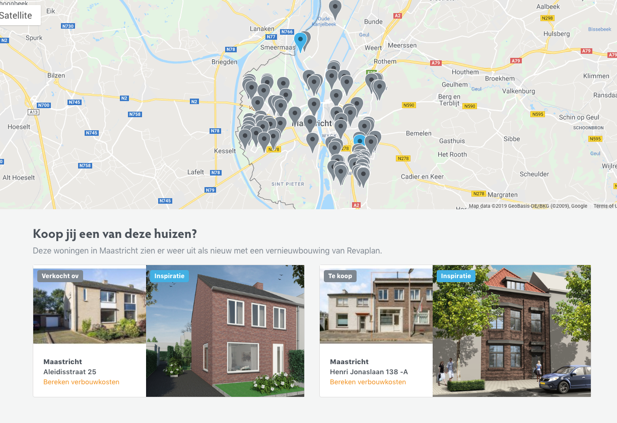
Task: Click the blue map pin near Smeermaas
Action: pyautogui.click(x=300, y=42)
